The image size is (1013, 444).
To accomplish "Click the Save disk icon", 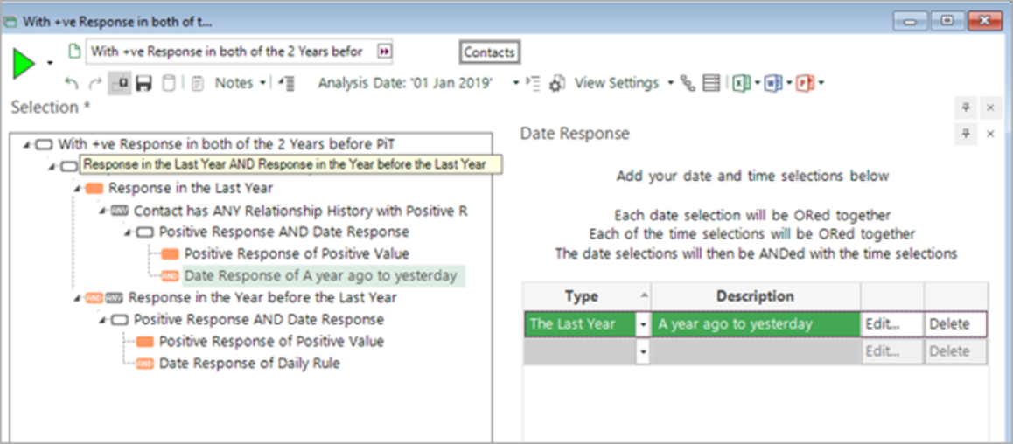I will 144,83.
